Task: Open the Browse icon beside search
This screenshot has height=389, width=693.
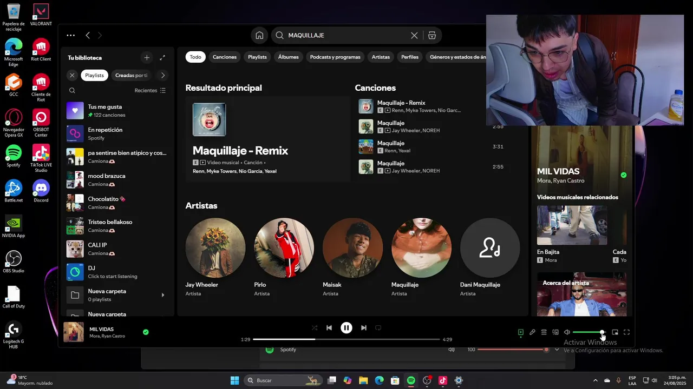Action: point(432,35)
